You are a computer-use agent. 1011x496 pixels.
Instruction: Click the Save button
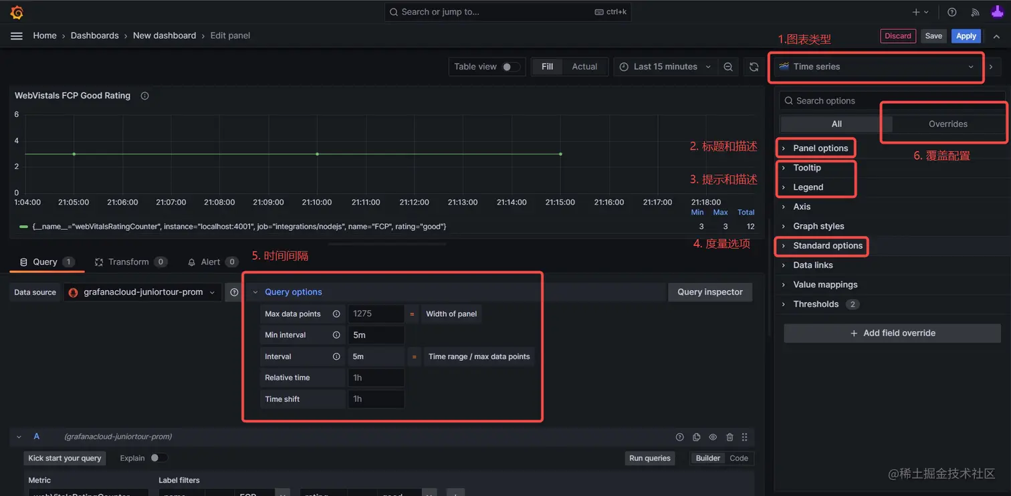[x=933, y=36]
